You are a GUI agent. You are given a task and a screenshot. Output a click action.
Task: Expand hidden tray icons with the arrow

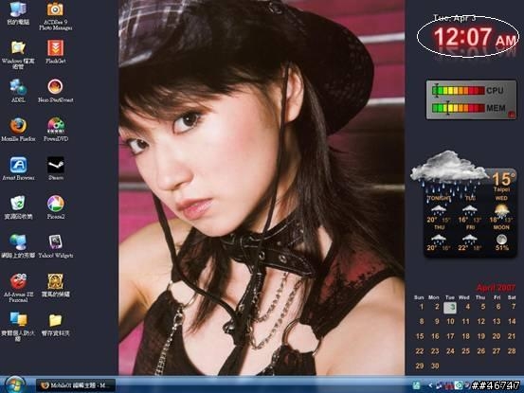coord(430,385)
